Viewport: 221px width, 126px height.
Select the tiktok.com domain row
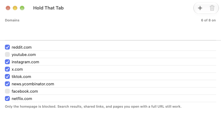pyautogui.click(x=110, y=76)
